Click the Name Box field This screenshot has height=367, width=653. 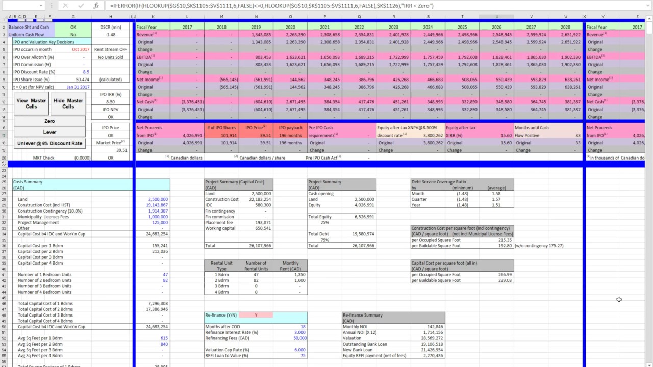point(19,6)
